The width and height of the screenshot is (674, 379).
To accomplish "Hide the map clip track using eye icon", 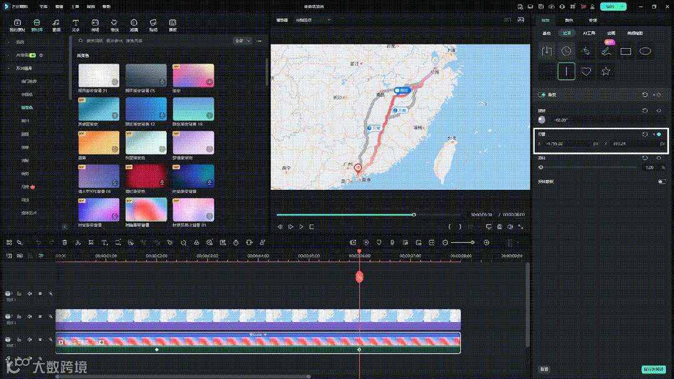I will click(40, 317).
